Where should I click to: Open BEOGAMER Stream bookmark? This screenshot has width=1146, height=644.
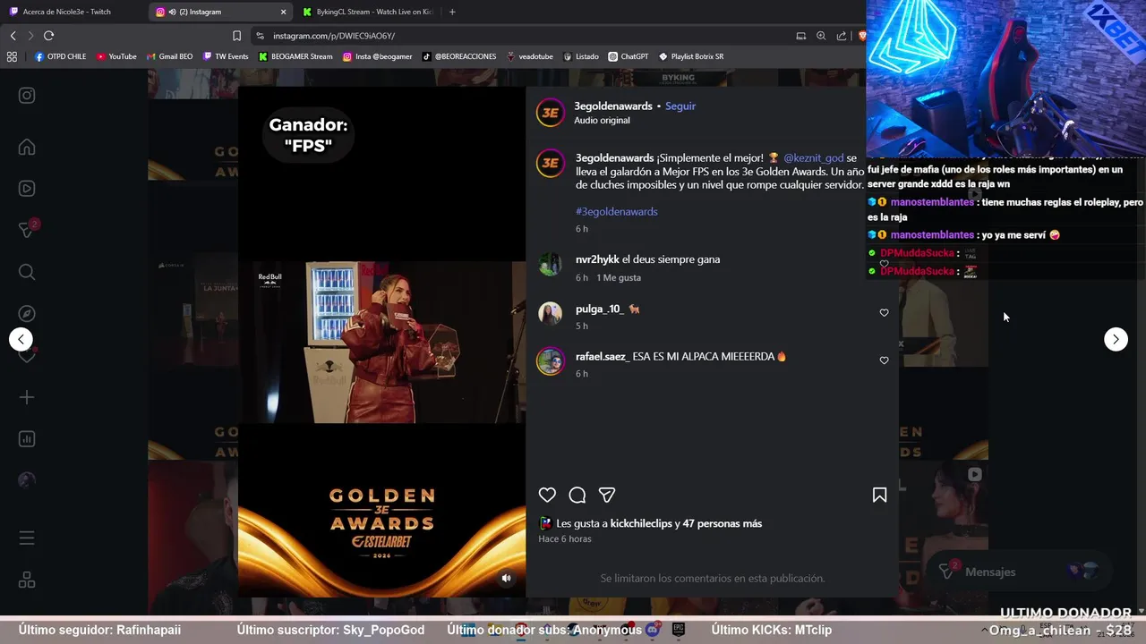295,56
